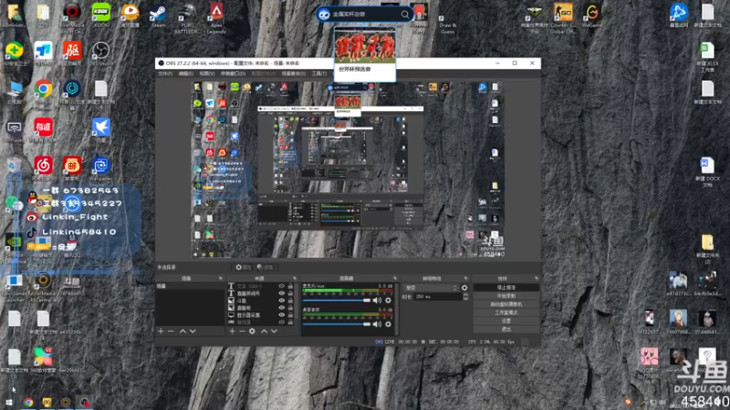Add a new scene with plus icon
Screen dimensions: 730x410
161,331
